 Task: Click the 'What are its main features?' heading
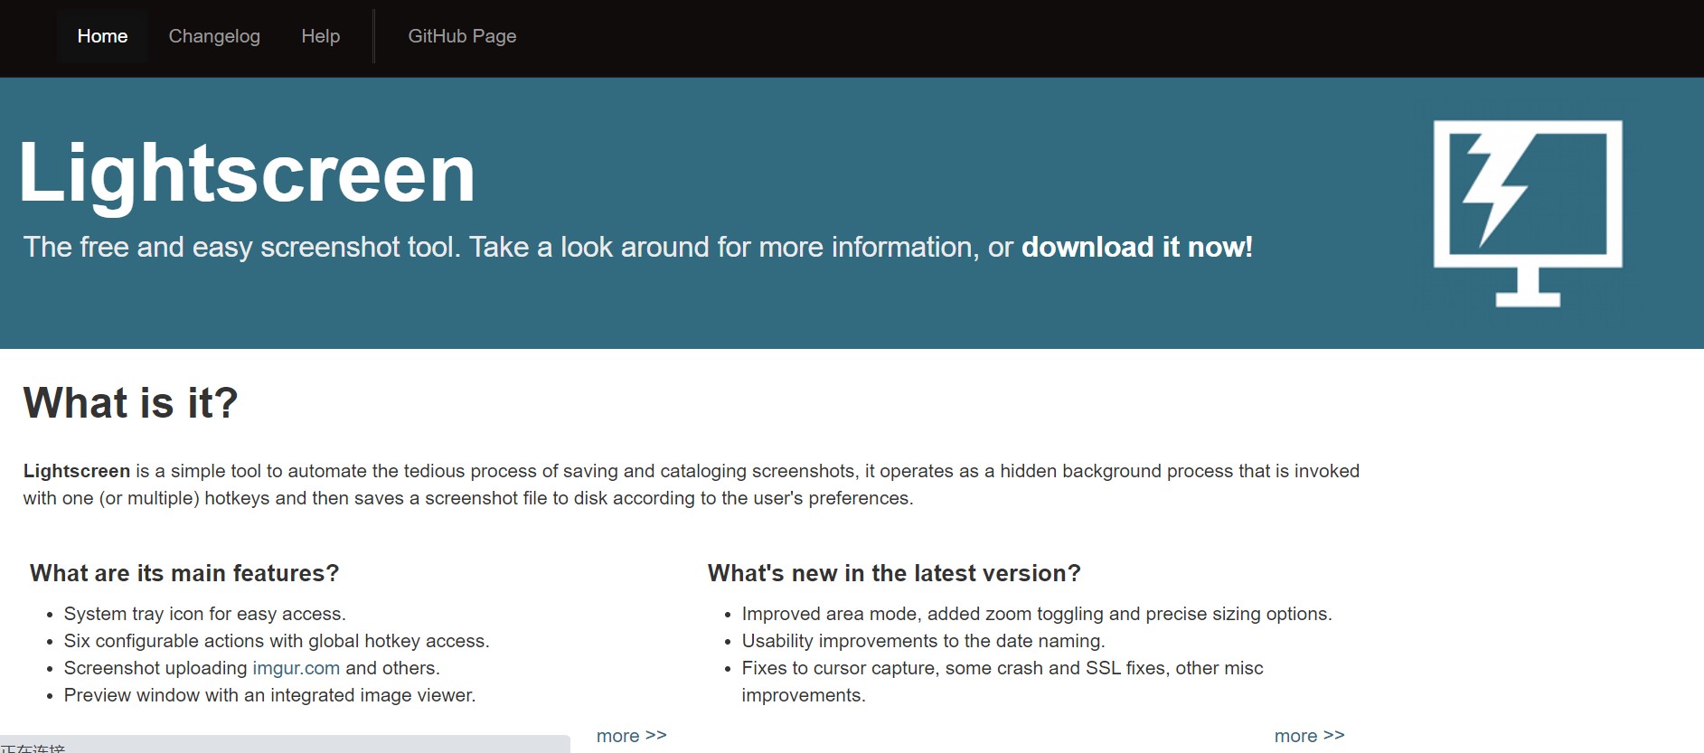point(184,573)
